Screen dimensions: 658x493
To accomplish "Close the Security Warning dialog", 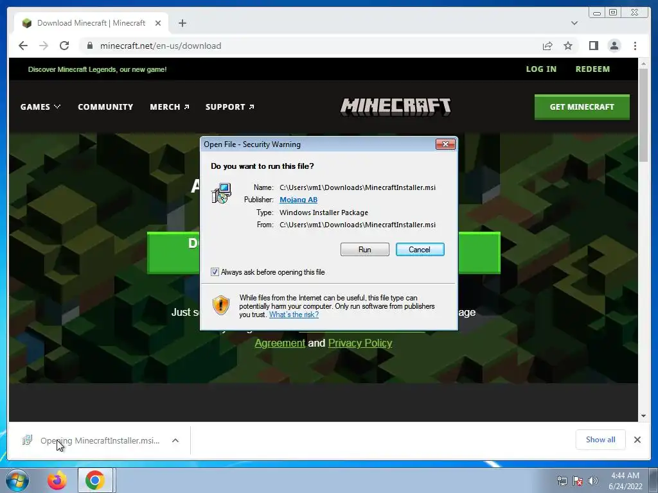I will click(x=445, y=144).
